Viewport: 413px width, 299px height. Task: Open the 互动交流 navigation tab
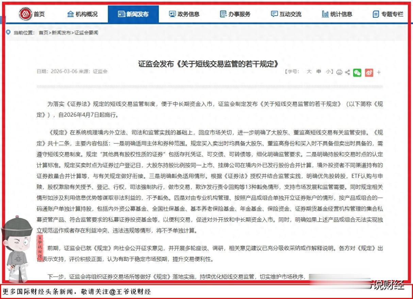[x=286, y=14]
